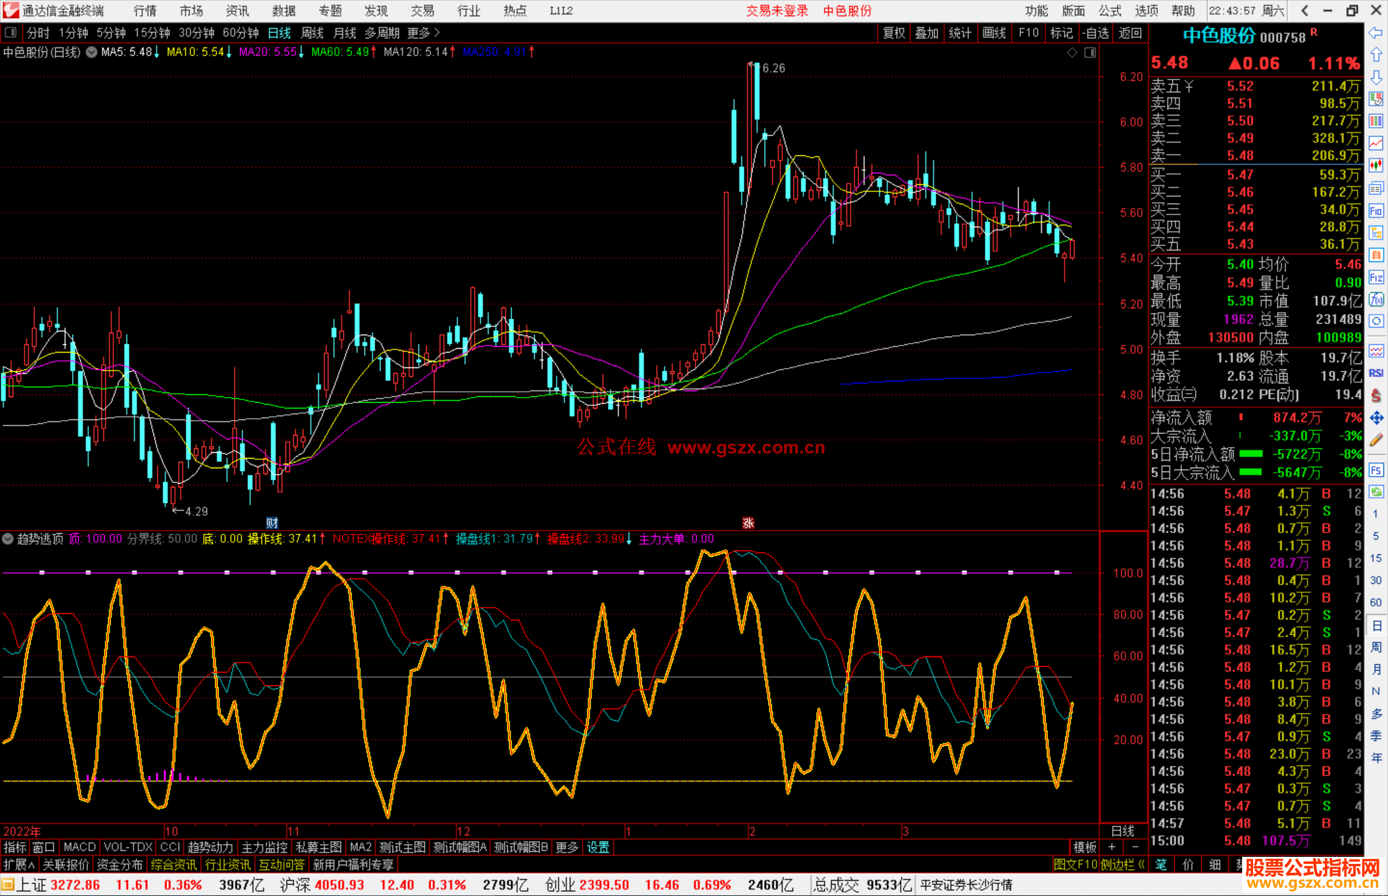Expand 更多 timeframe options
The height and width of the screenshot is (896, 1388).
[423, 33]
